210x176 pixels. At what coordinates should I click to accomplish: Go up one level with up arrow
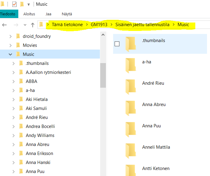tap(32, 25)
